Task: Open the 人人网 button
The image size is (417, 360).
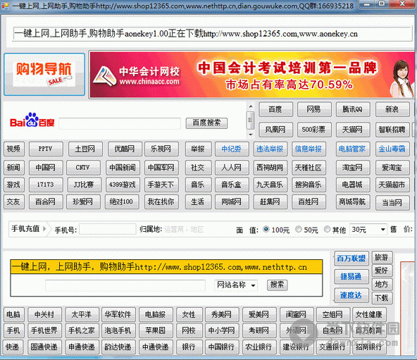Action: coord(232,168)
